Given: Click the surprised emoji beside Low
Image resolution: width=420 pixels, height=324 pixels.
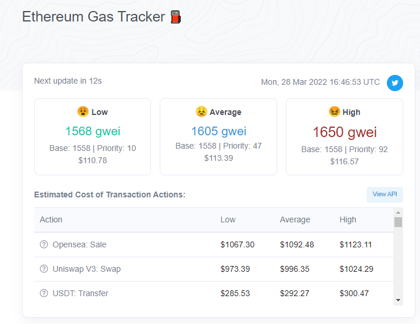Looking at the screenshot, I should (83, 111).
